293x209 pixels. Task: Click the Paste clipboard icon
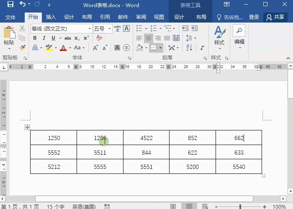click(x=9, y=32)
